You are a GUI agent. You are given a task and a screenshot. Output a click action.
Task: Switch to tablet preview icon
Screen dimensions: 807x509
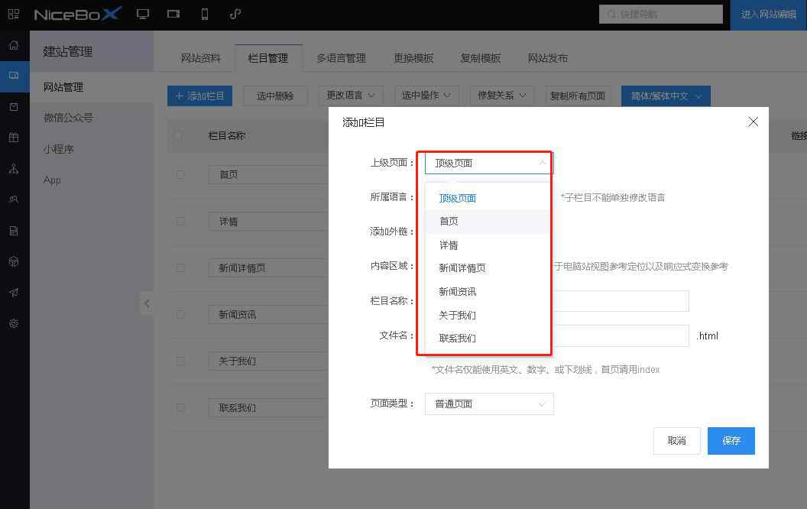click(173, 15)
